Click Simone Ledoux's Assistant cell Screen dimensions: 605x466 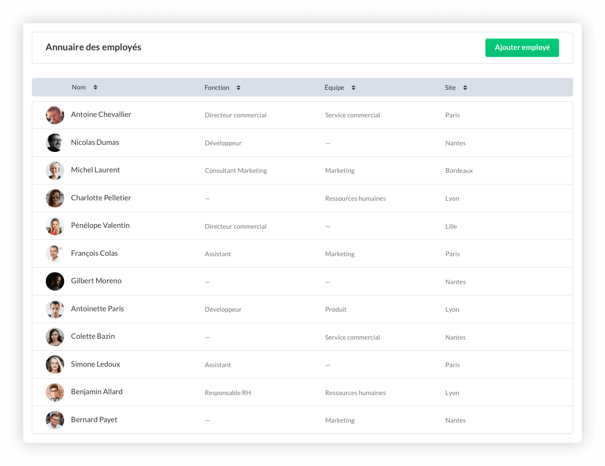coord(218,365)
